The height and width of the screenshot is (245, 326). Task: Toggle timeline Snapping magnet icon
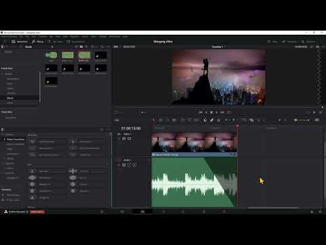(x=205, y=120)
